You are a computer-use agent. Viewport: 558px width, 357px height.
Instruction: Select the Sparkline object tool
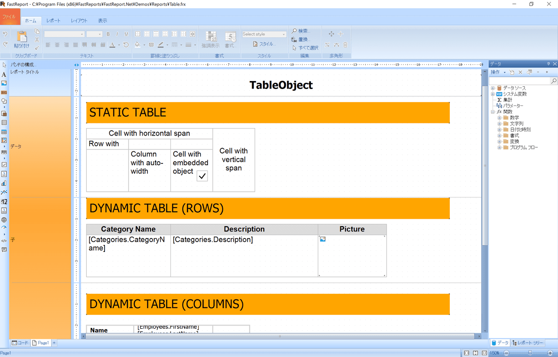4,192
